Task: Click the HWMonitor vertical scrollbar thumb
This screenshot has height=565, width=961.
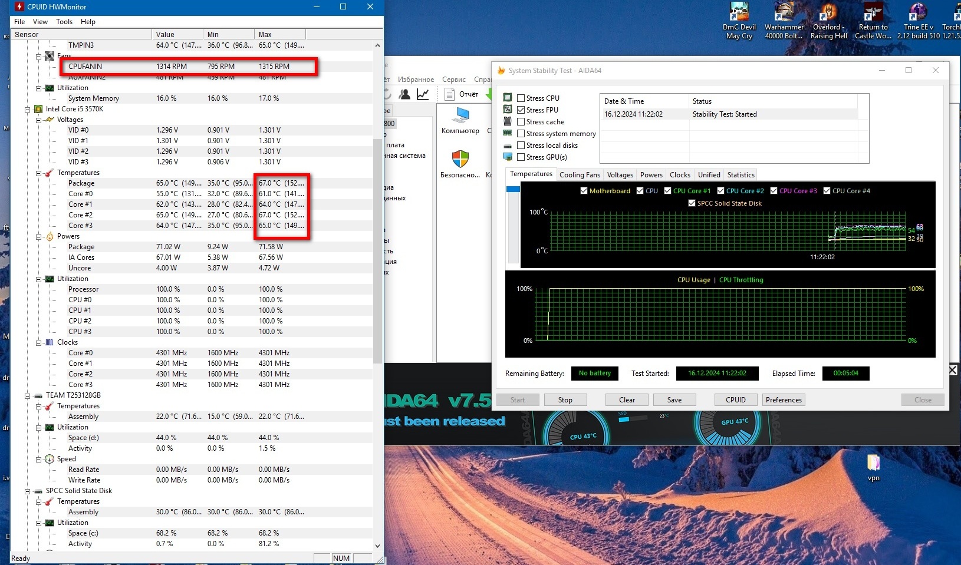Action: tap(378, 250)
